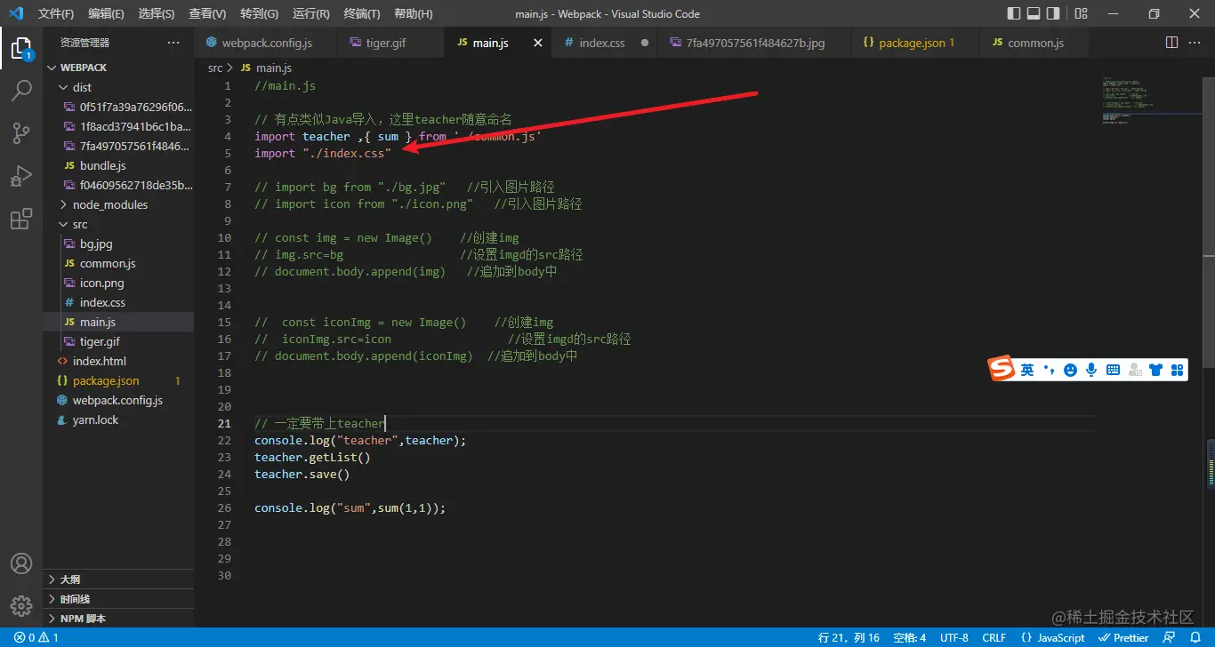This screenshot has height=647, width=1215.
Task: Open Sogou skin shirt icon
Action: click(x=1155, y=370)
